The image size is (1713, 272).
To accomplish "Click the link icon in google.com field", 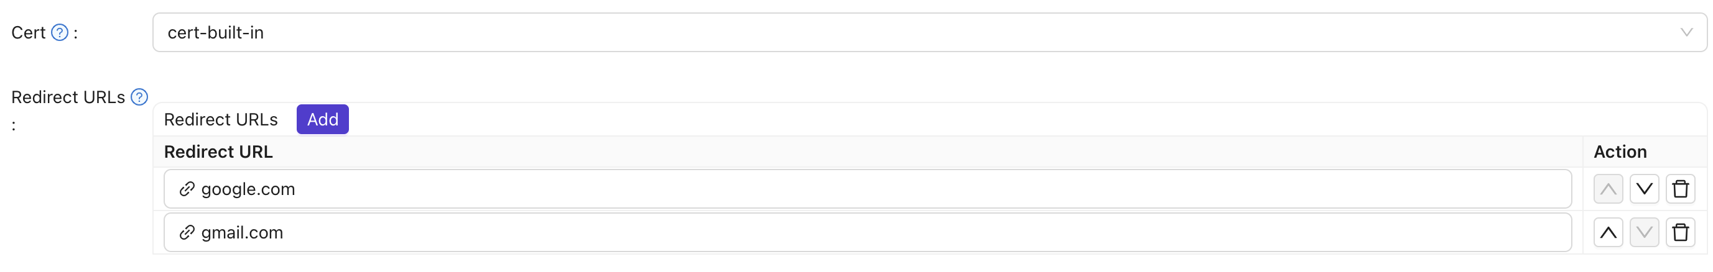I will (187, 189).
